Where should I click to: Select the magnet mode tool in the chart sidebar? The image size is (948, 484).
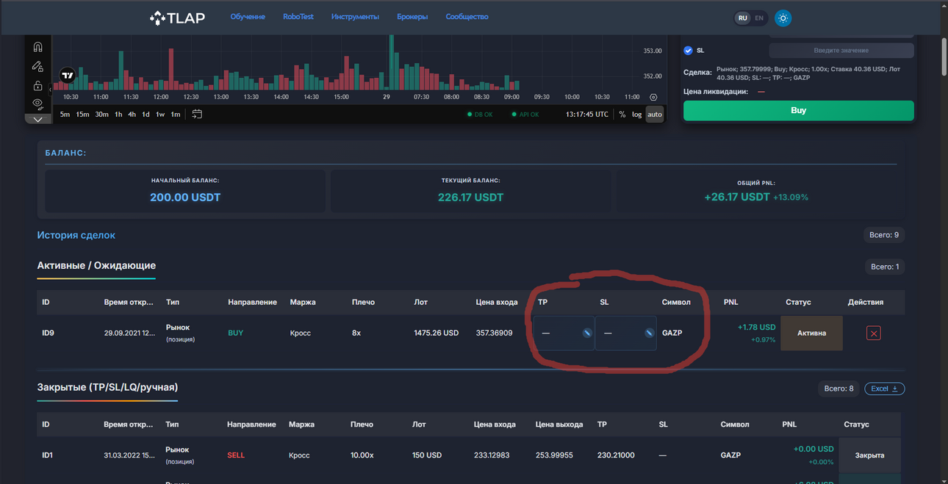point(37,47)
